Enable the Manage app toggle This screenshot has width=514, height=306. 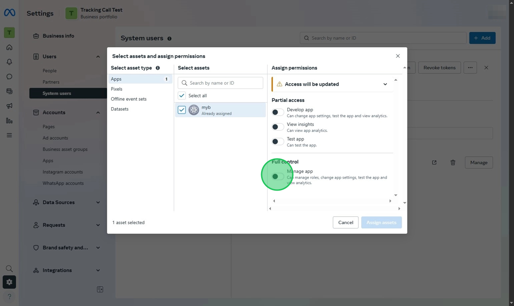tap(277, 177)
